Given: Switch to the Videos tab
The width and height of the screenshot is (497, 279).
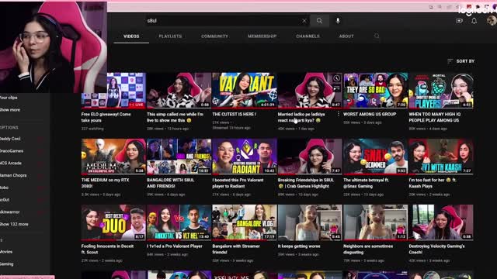Looking at the screenshot, I should point(131,36).
